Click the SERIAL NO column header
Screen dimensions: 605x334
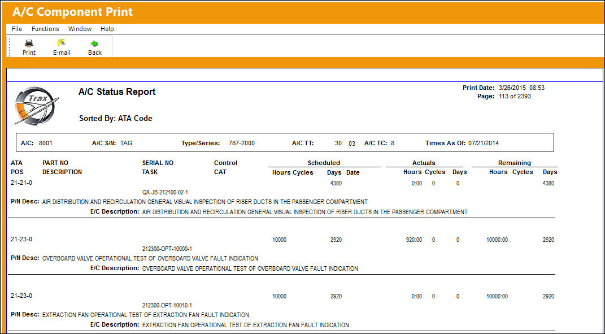pyautogui.click(x=158, y=163)
